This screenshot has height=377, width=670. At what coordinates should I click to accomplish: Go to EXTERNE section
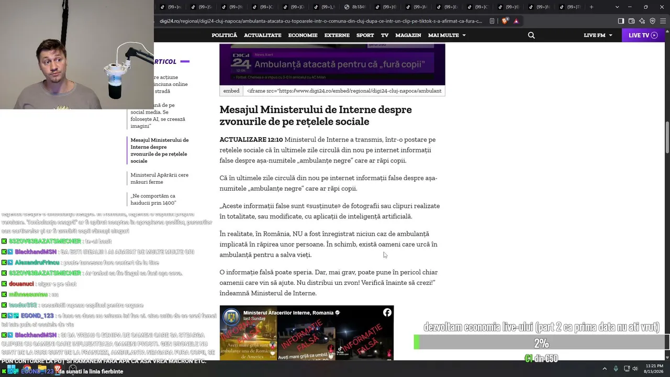pyautogui.click(x=337, y=35)
